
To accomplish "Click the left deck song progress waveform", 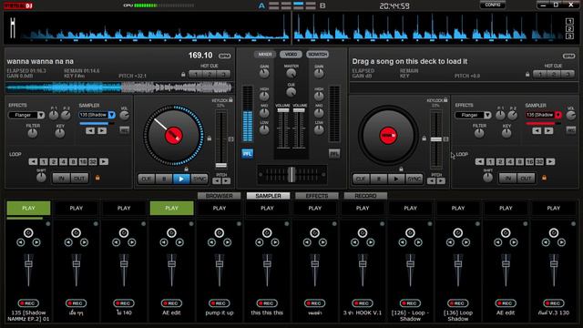I will point(119,88).
